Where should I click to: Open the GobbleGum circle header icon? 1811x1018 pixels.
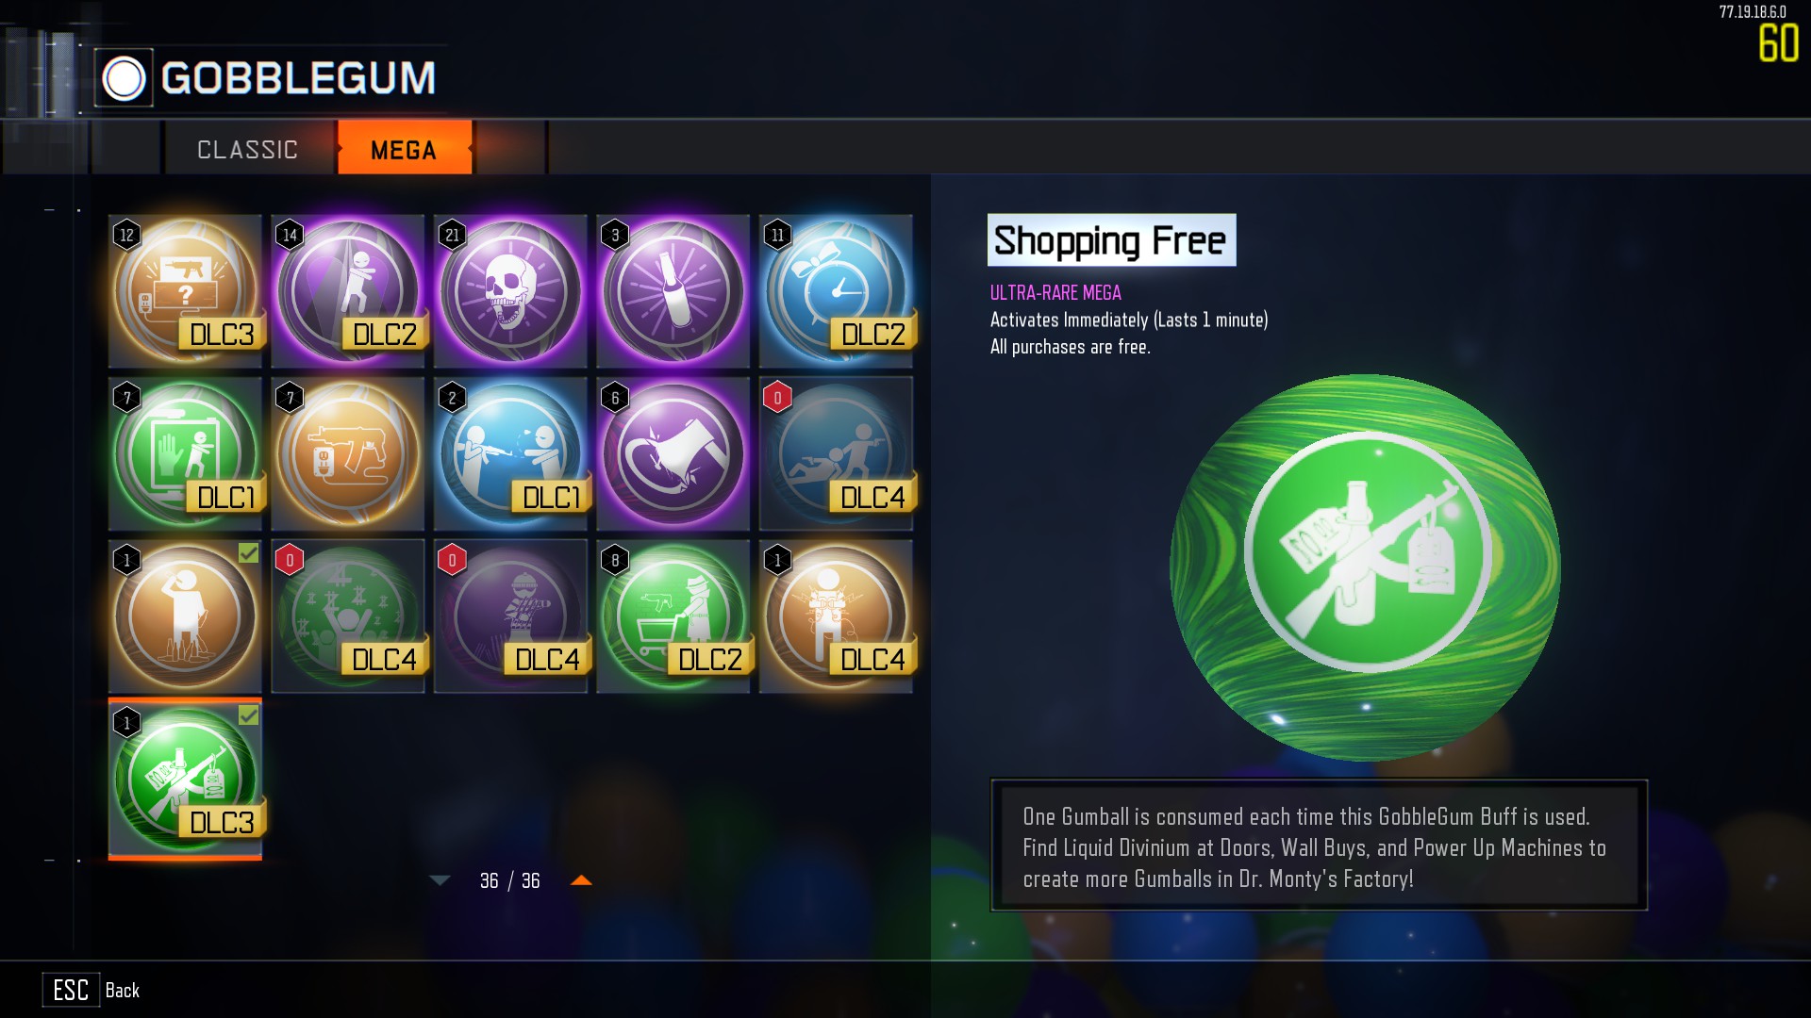[124, 78]
